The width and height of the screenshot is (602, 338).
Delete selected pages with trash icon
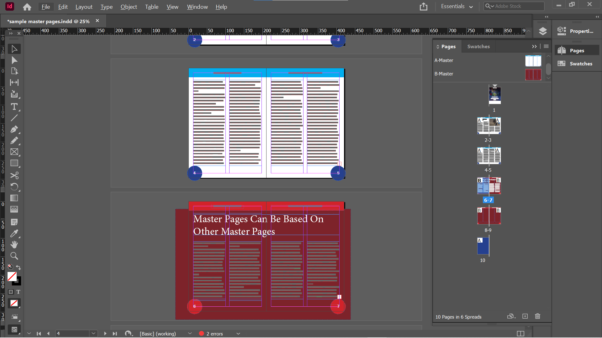pyautogui.click(x=537, y=316)
